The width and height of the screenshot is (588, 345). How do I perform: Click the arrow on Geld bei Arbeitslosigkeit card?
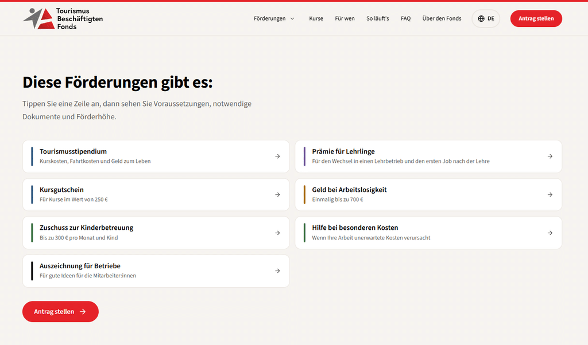click(550, 195)
